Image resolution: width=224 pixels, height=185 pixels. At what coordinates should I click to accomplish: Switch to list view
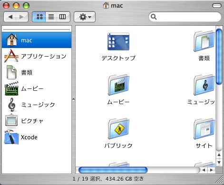(51, 17)
